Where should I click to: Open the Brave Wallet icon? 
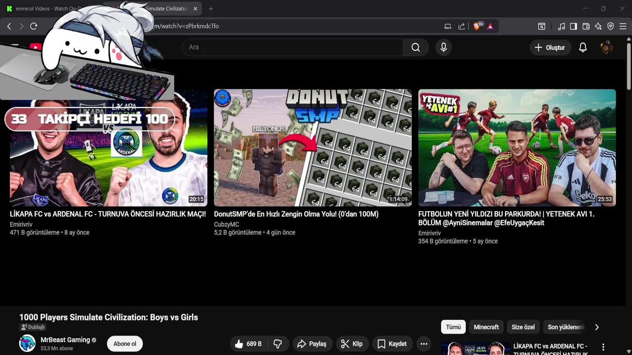click(x=586, y=26)
